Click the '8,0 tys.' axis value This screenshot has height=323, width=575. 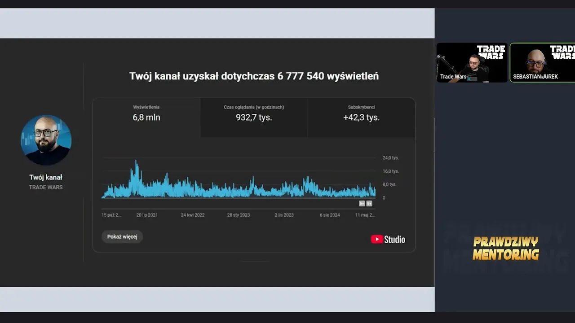coord(390,184)
